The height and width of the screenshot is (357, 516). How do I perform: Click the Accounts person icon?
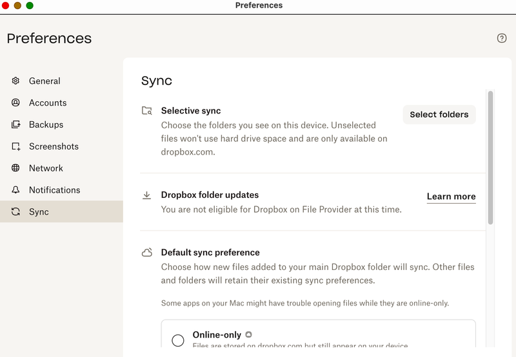[16, 102]
